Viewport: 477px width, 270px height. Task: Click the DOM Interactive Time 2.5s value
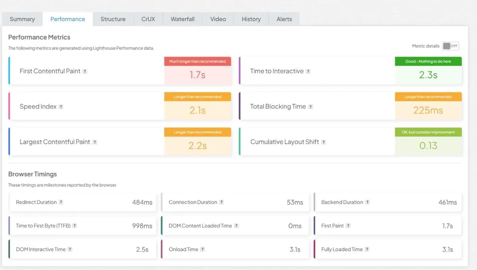coord(142,249)
